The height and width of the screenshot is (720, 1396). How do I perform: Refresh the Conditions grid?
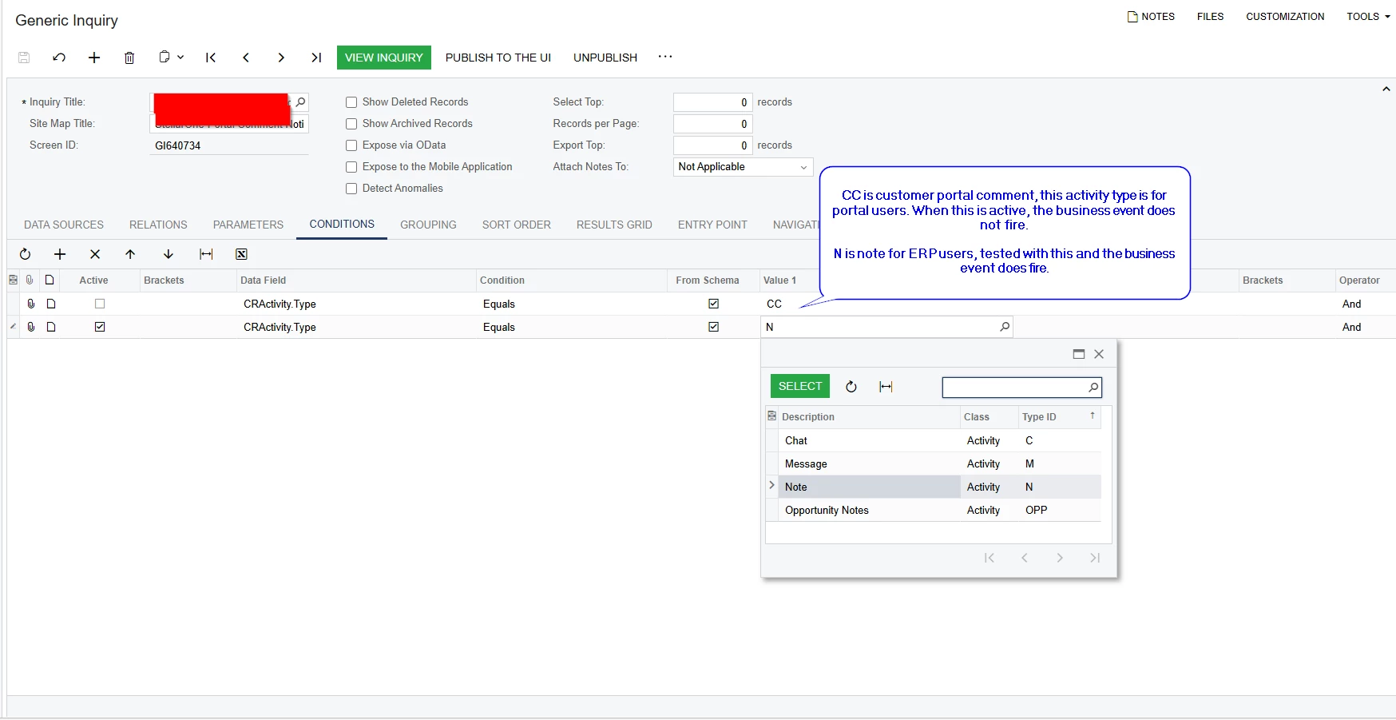25,254
